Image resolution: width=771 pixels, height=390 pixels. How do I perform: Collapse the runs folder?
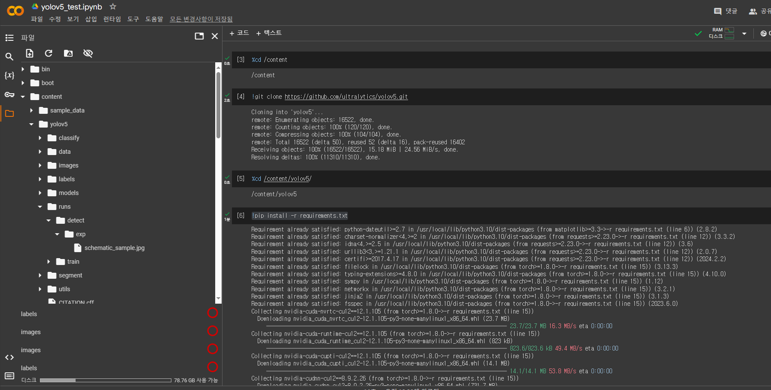point(40,207)
